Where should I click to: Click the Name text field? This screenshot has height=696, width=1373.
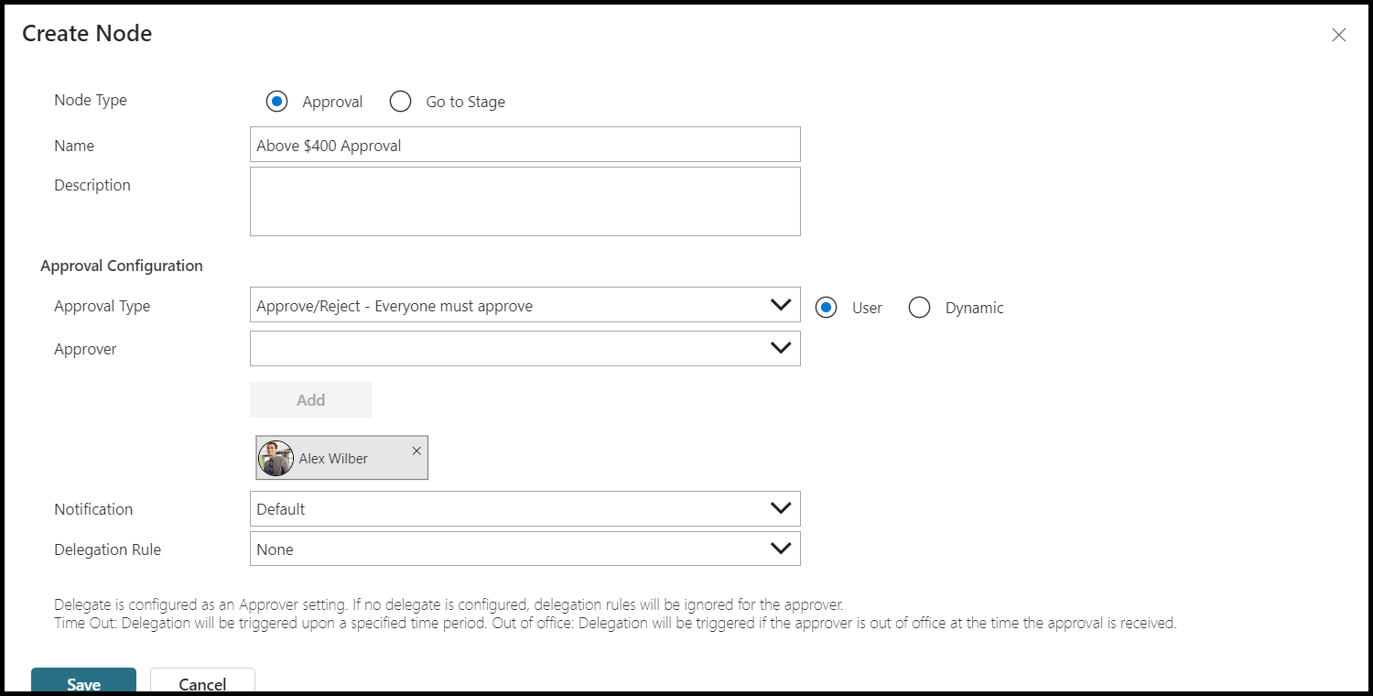pos(524,145)
